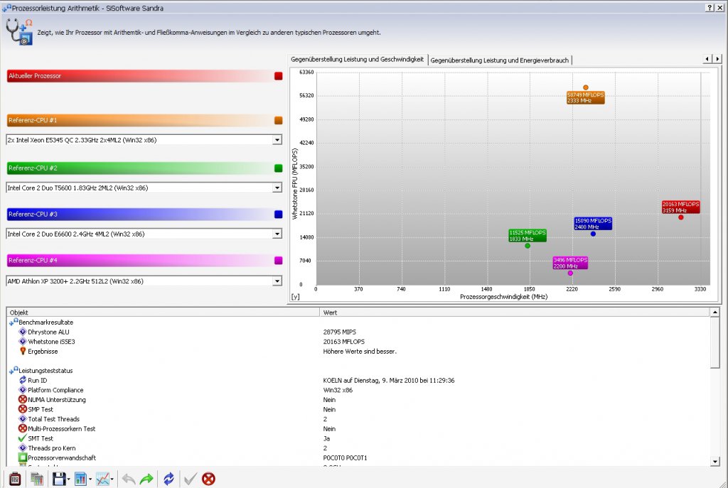The width and height of the screenshot is (728, 488).
Task: Save results with the floppy disk icon
Action: (58, 479)
